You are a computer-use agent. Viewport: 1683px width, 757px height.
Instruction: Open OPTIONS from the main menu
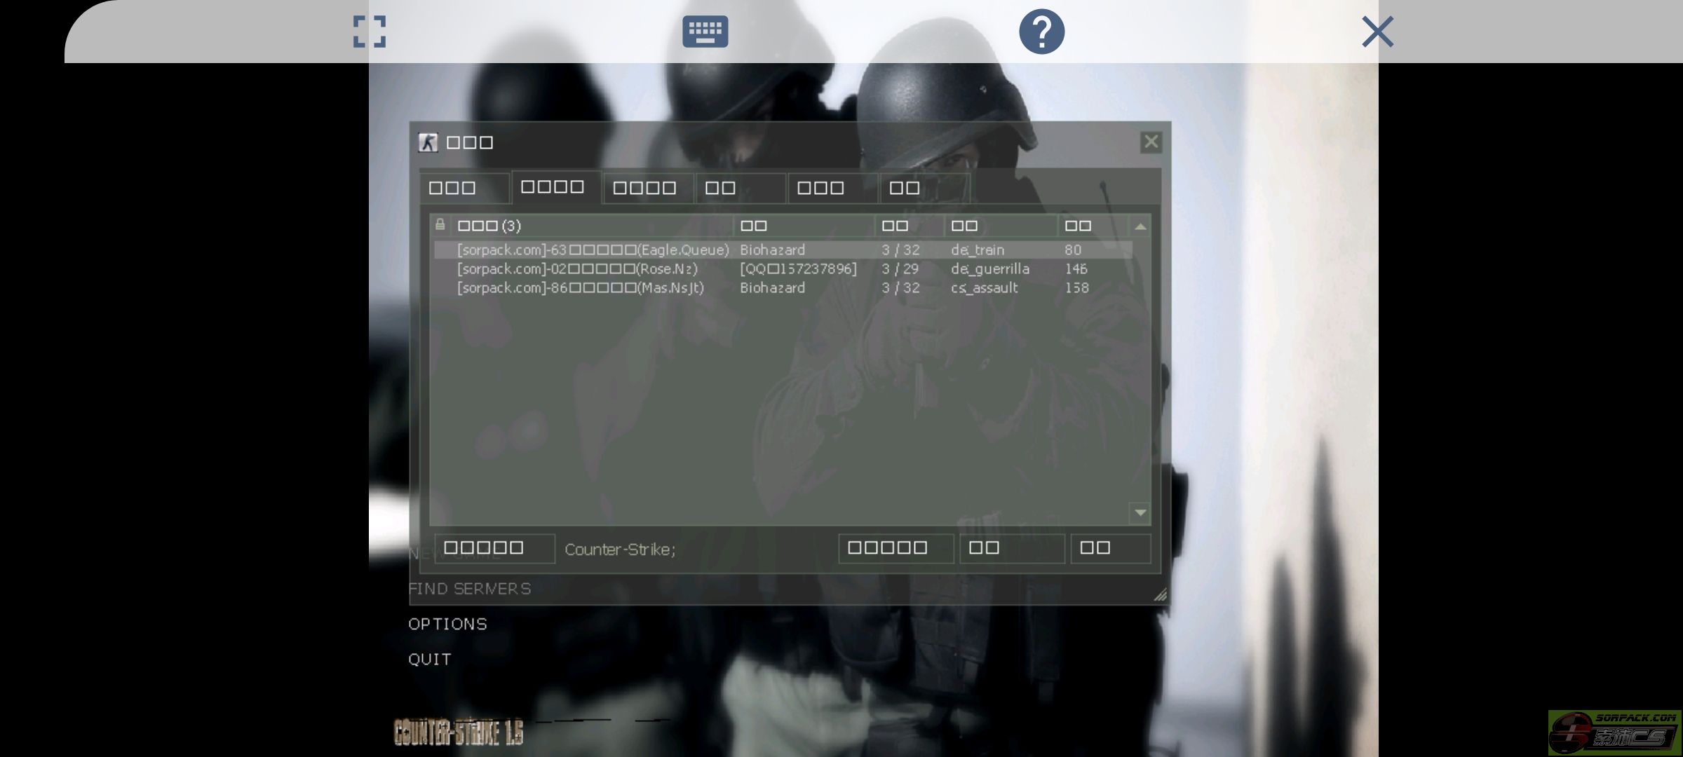(447, 624)
